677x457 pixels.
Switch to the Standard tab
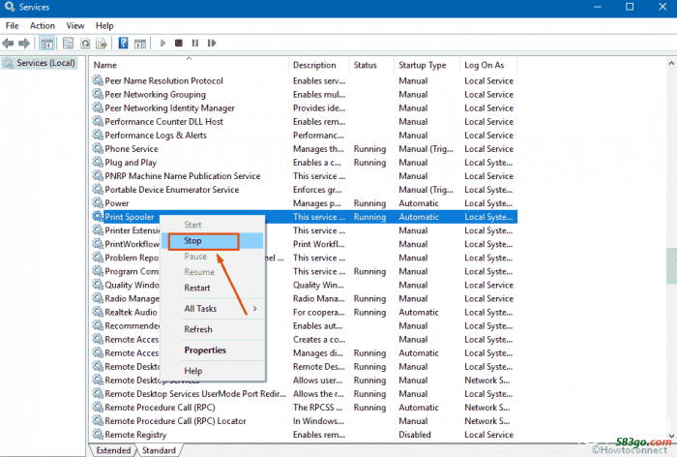pyautogui.click(x=159, y=450)
